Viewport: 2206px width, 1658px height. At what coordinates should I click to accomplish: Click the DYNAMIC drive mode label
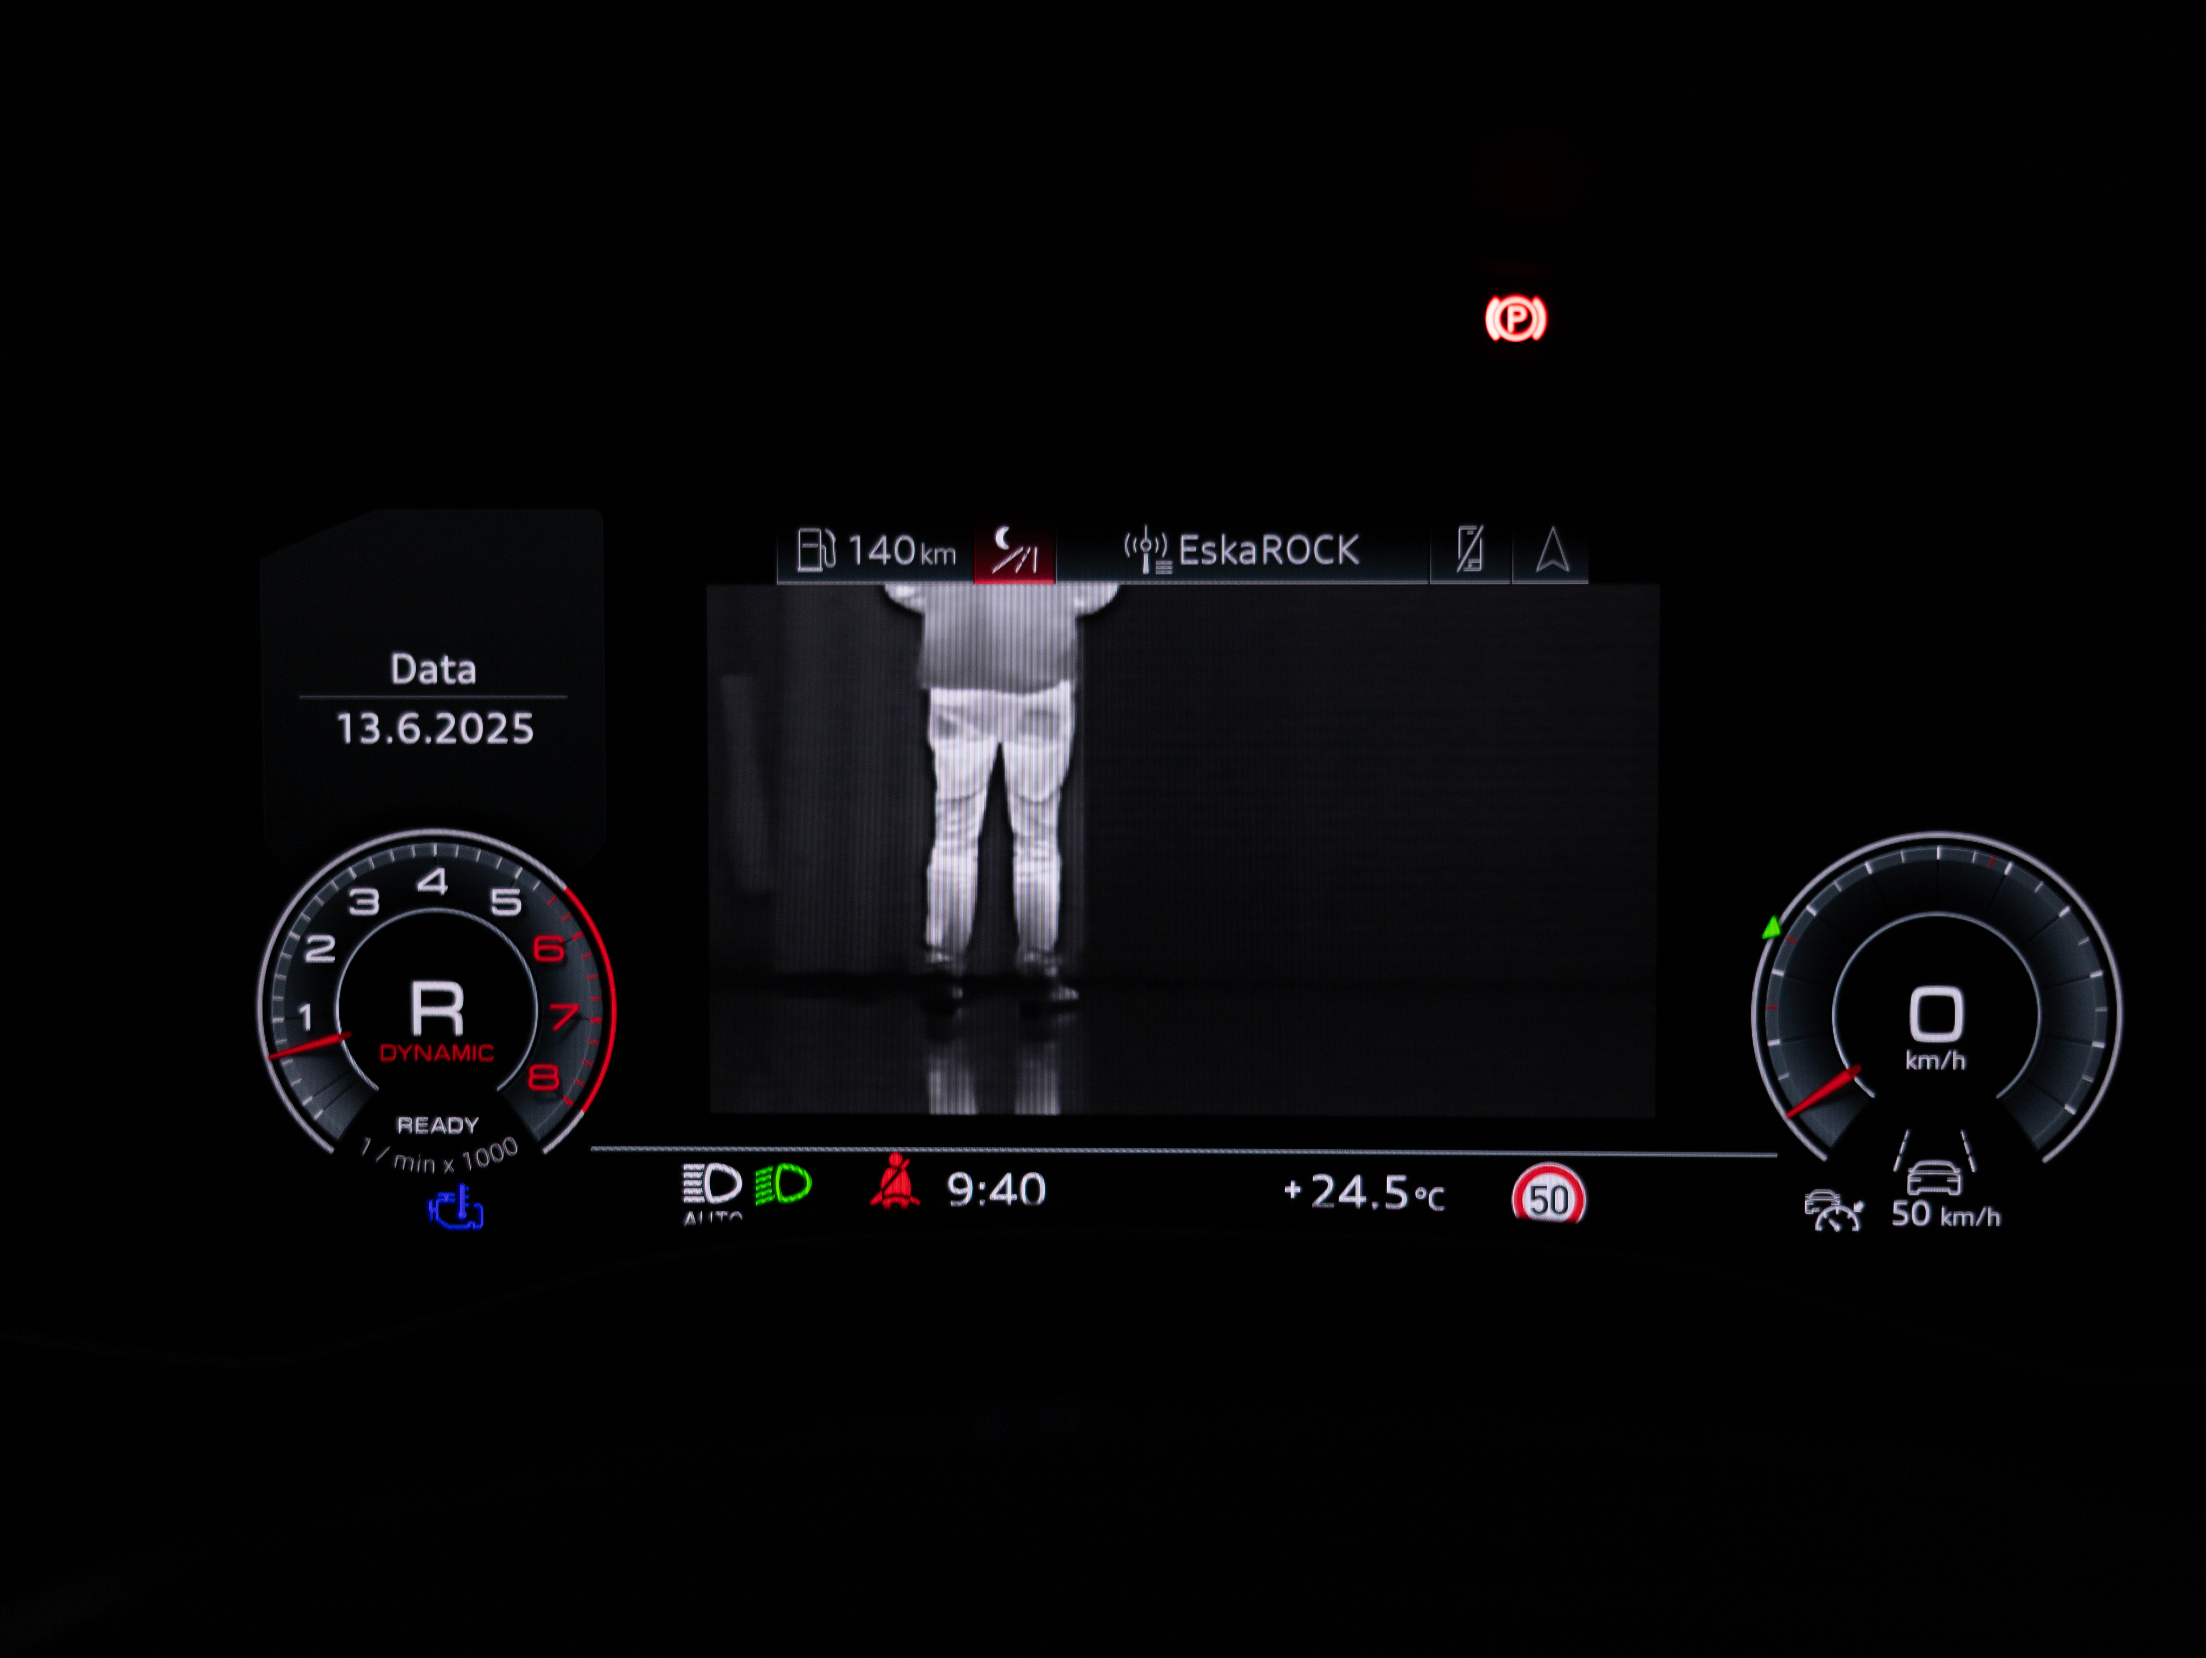point(437,1053)
